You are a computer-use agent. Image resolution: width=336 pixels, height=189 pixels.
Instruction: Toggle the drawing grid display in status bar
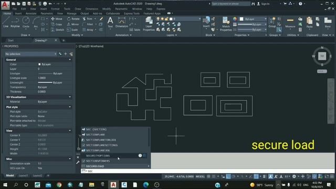click(208, 176)
